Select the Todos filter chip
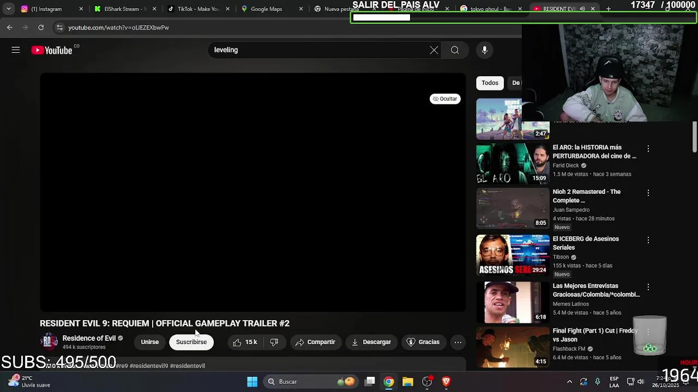Viewport: 698px width, 392px height. click(x=490, y=83)
